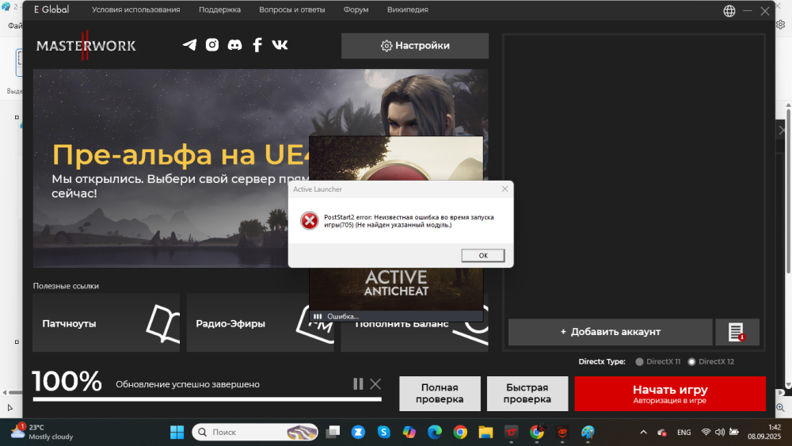This screenshot has height=446, width=792.
Task: Open the log list icon next to Добавить аккаунт
Action: (737, 332)
